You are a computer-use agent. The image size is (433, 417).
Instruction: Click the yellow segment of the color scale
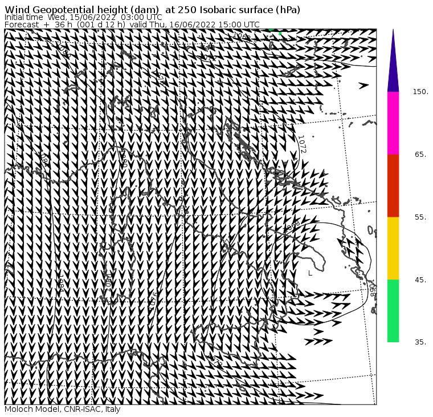click(x=393, y=248)
